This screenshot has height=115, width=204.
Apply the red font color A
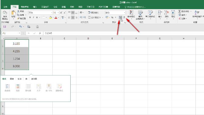click(56, 17)
